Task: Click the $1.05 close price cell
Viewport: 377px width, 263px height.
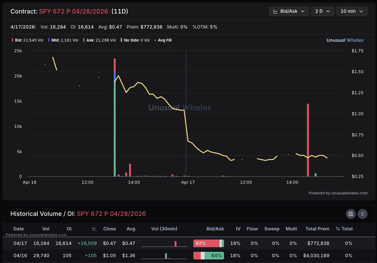Action: click(x=110, y=255)
